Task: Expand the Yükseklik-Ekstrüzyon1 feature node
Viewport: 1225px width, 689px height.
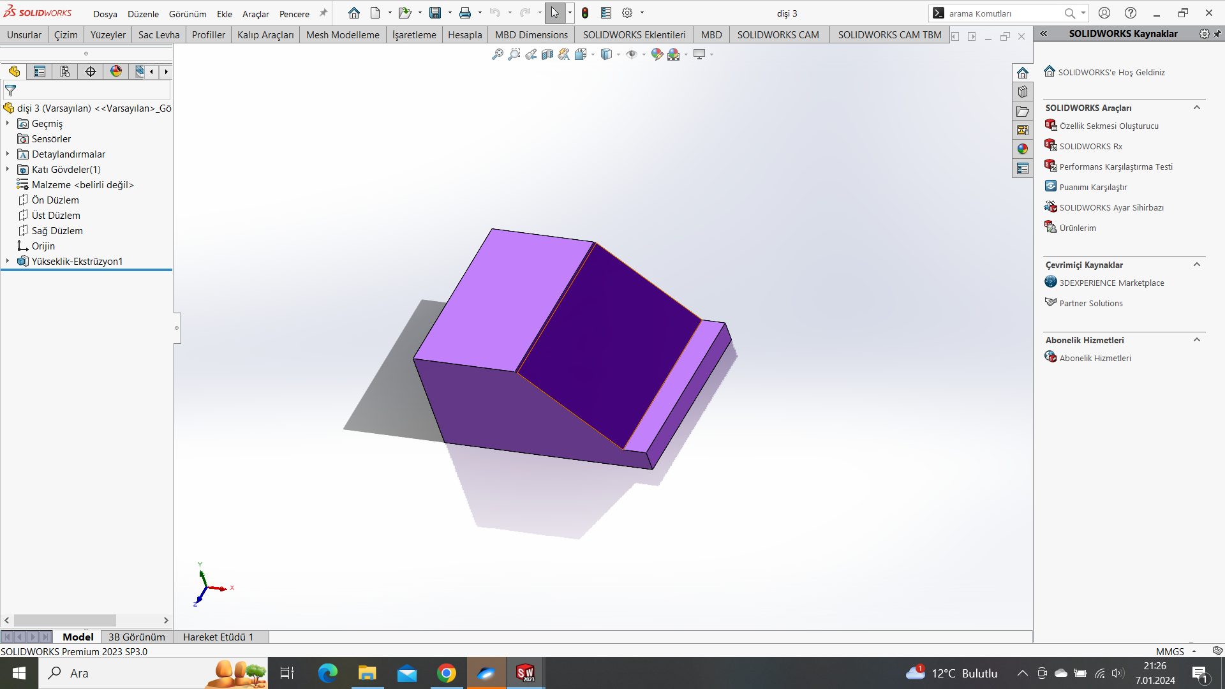Action: tap(8, 261)
